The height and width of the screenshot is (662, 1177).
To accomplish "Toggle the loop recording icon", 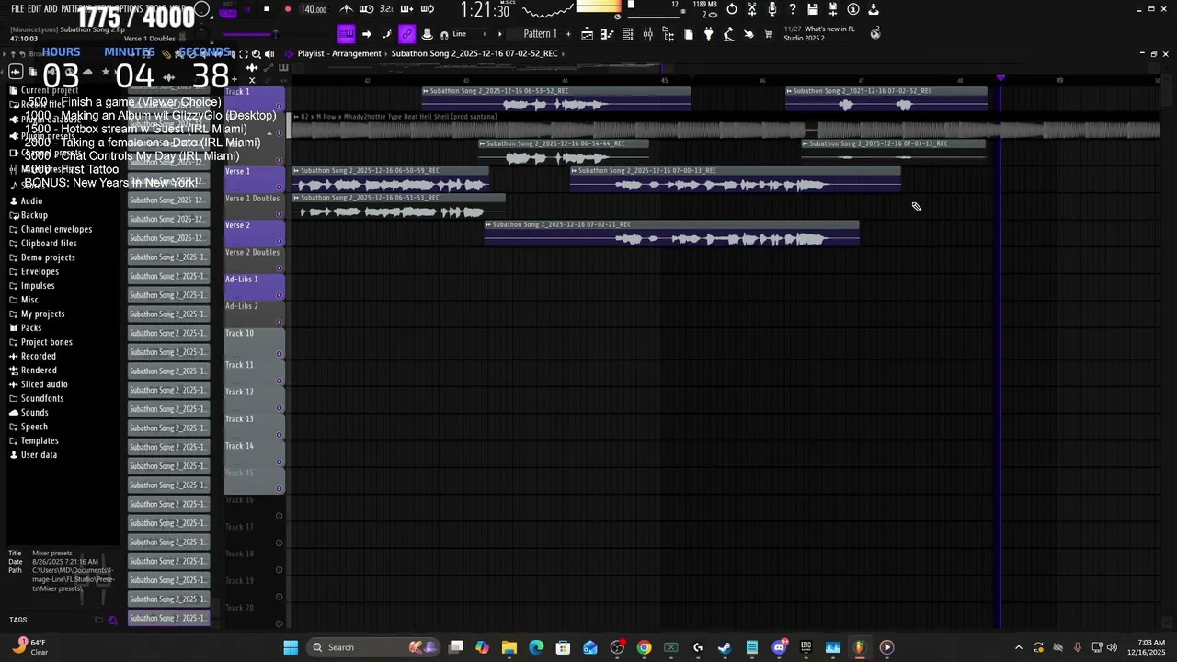I will 427,9.
